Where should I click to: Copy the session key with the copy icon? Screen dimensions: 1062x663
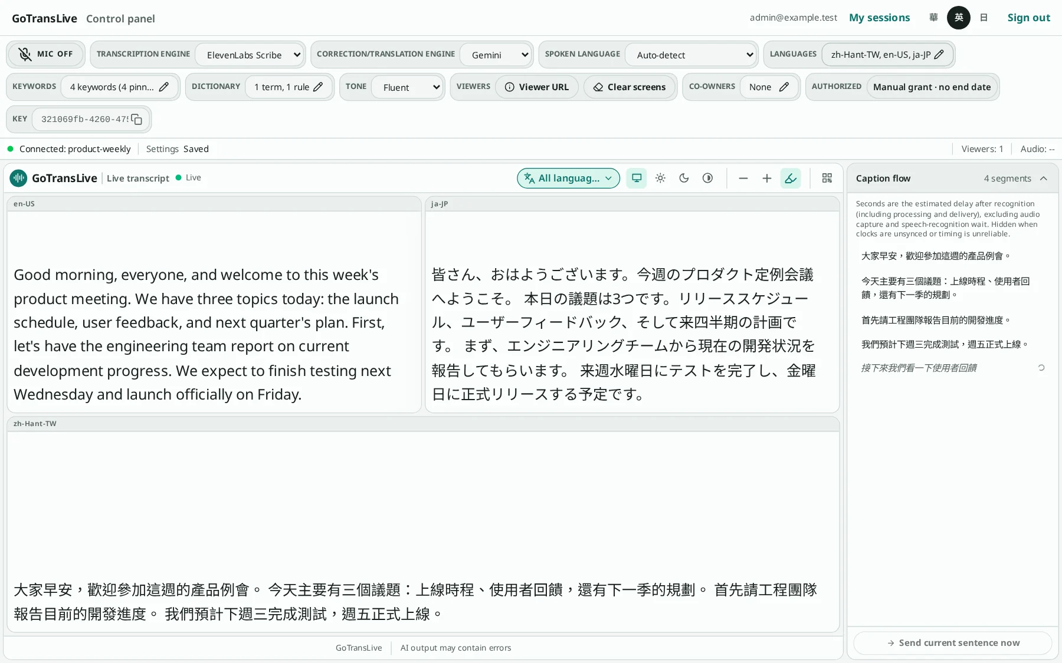pos(136,119)
